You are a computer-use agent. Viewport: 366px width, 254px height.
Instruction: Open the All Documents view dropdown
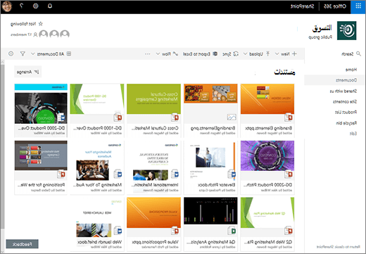51,54
